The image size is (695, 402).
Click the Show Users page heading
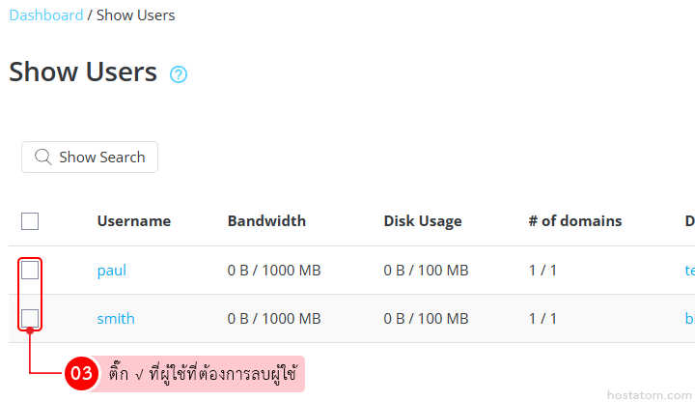83,72
